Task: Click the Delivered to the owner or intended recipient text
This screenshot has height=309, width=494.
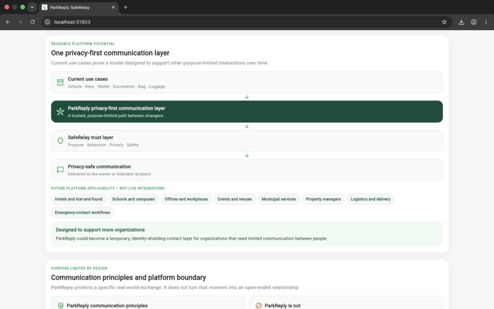Action: (x=109, y=174)
